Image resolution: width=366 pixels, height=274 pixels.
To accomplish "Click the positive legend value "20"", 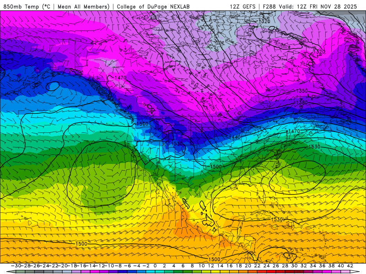I will (x=248, y=266).
